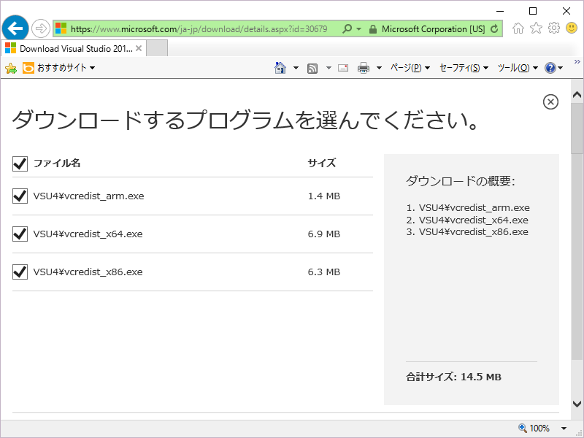The width and height of the screenshot is (584, 438).
Task: Open the address bar search dropdown arrow
Action: [359, 29]
